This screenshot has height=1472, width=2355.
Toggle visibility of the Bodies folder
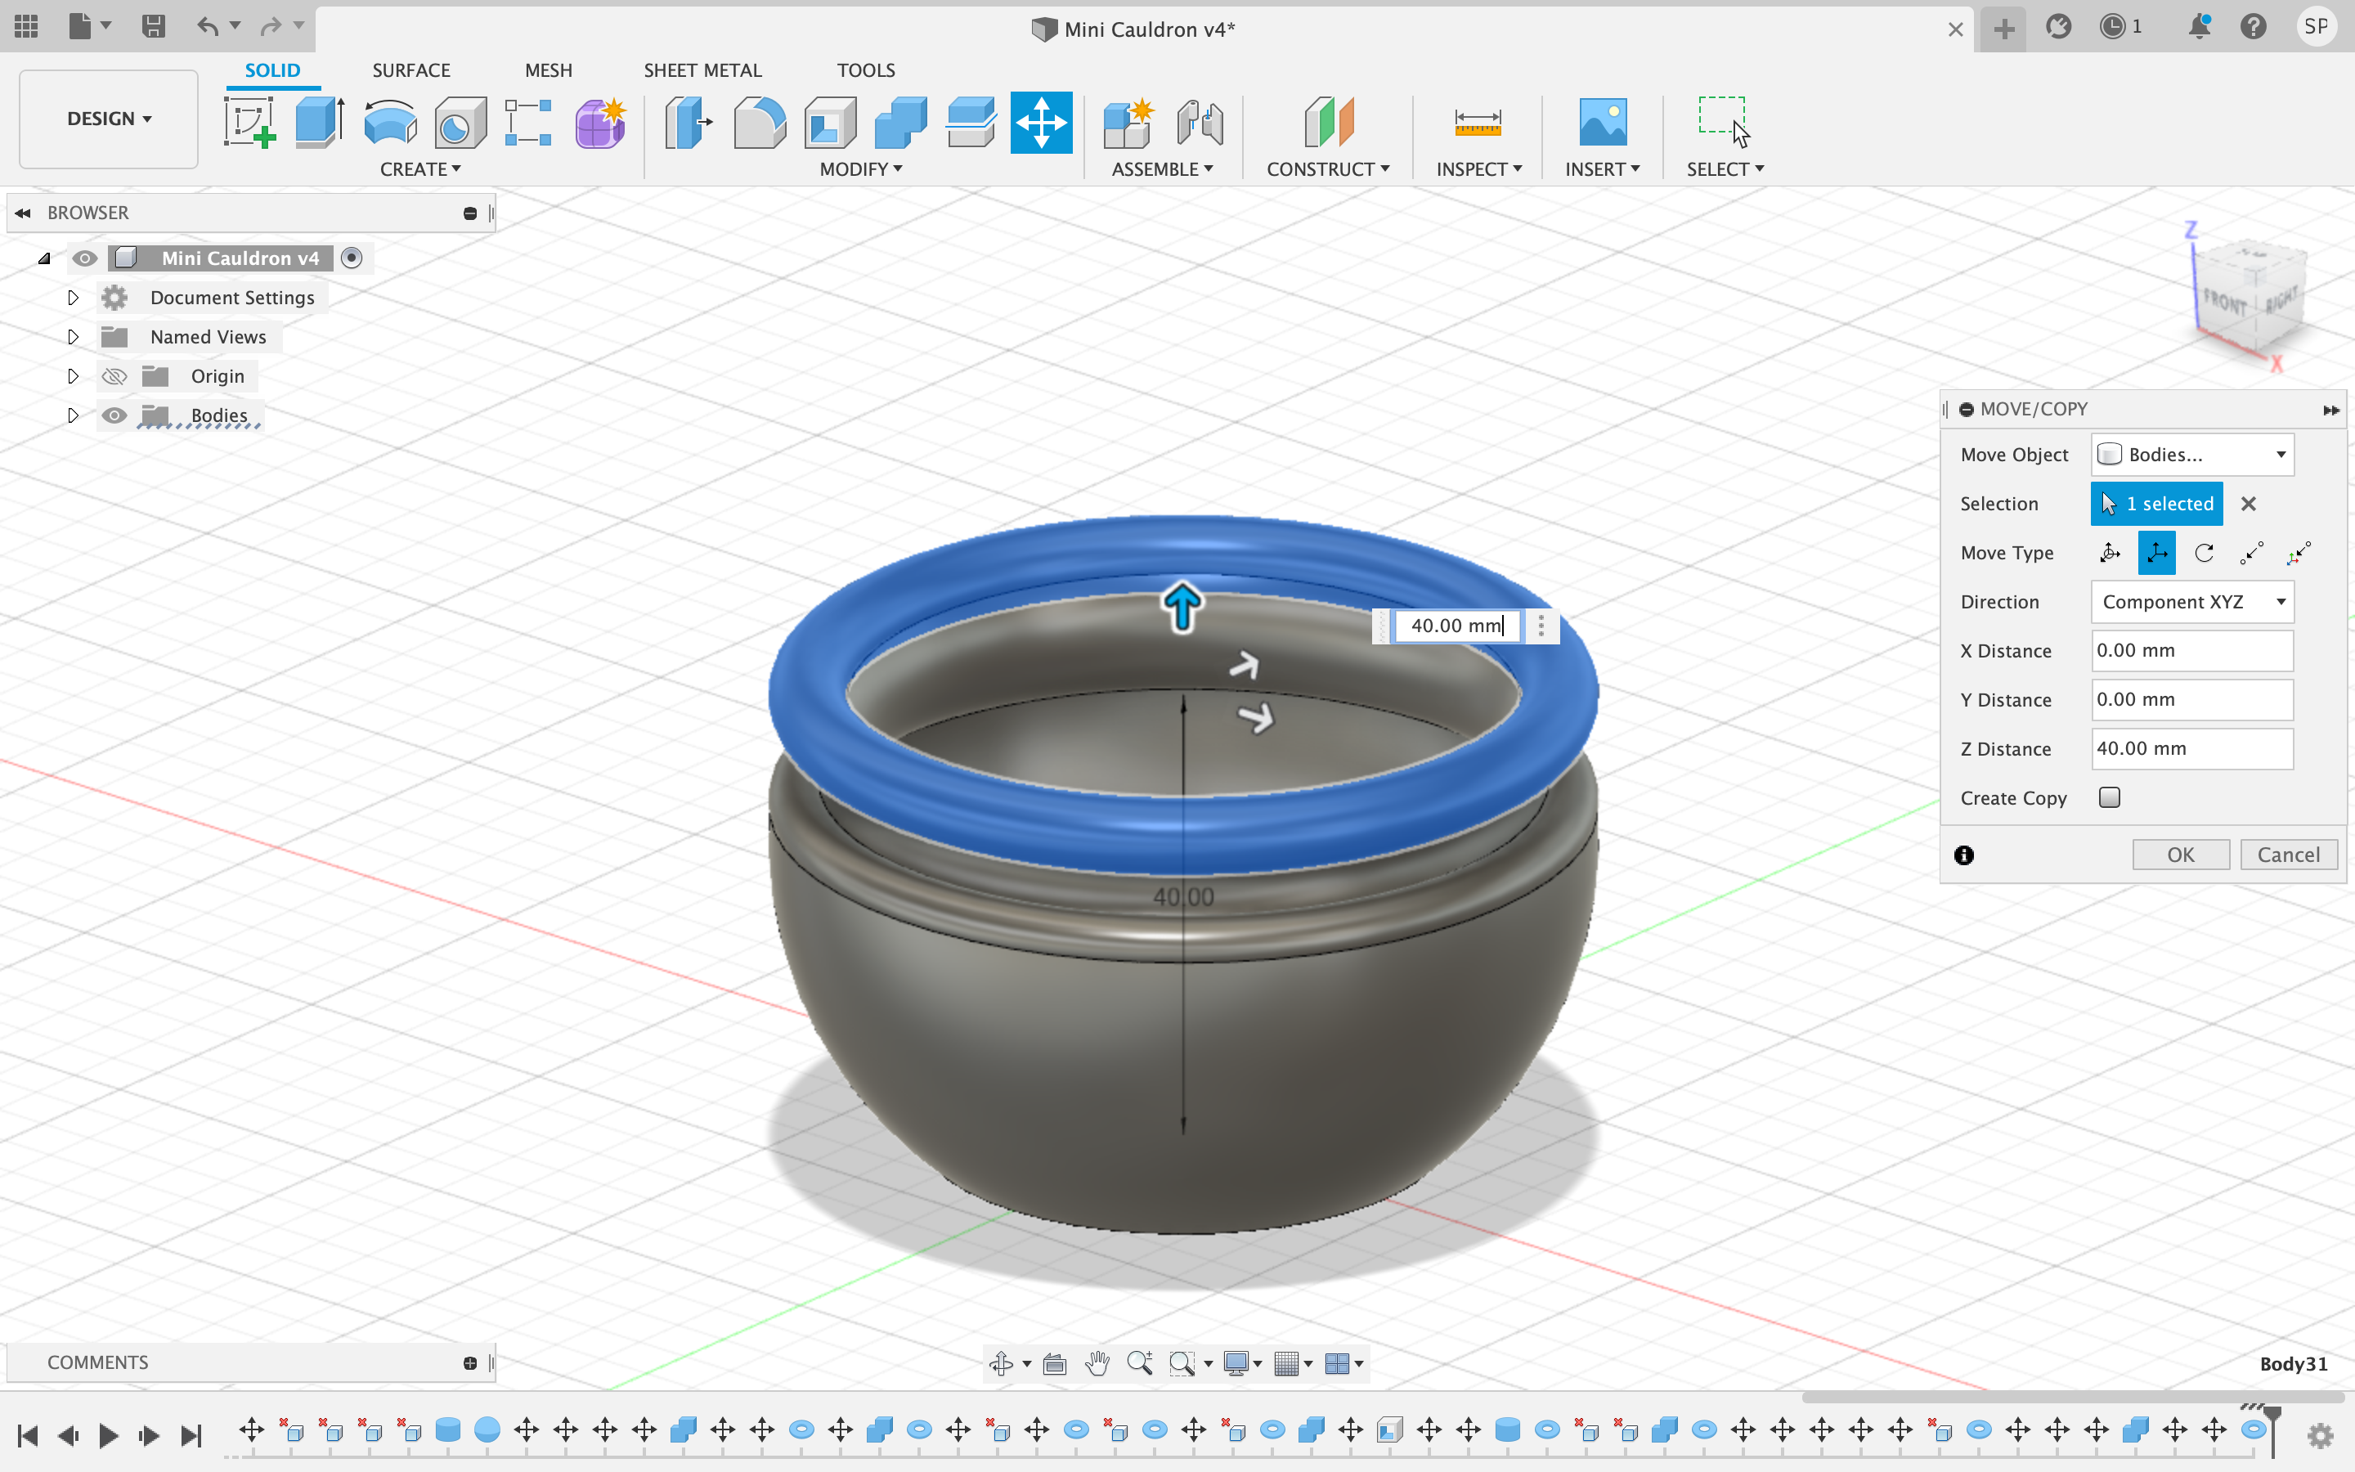[x=114, y=415]
